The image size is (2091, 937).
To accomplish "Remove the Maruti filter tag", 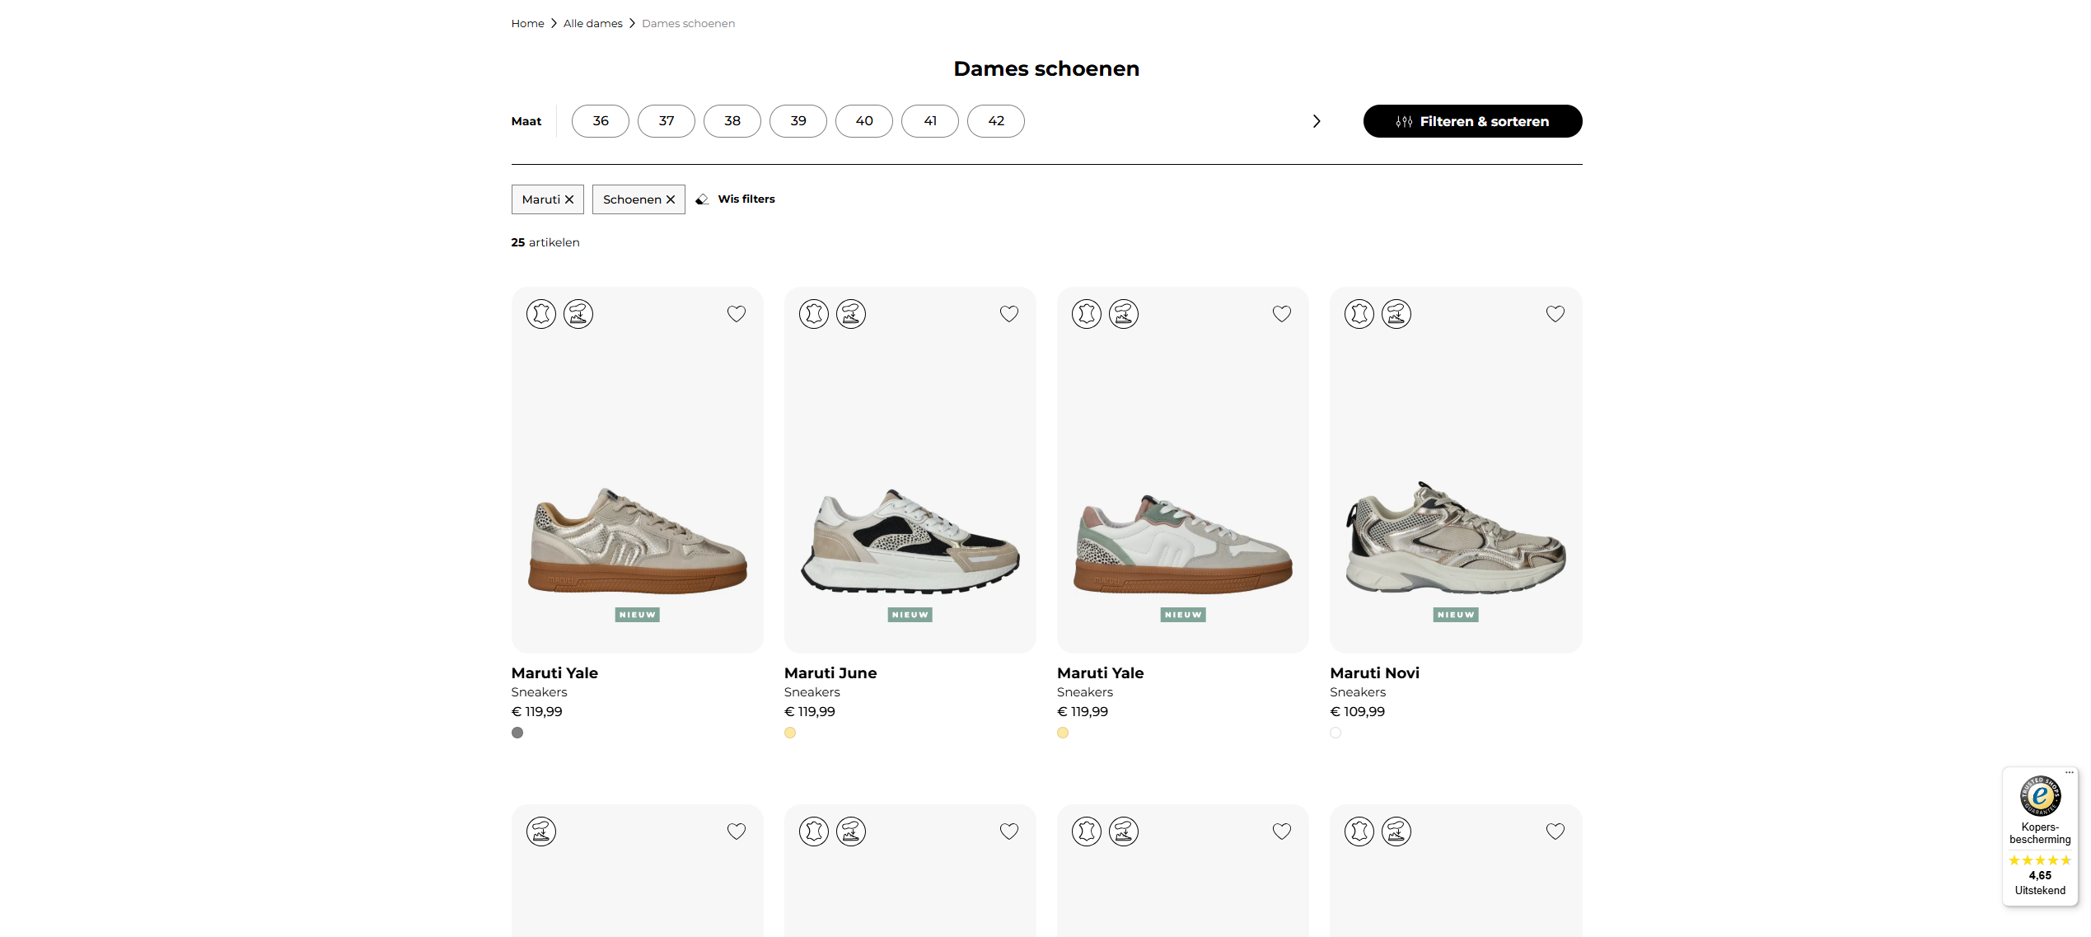I will [x=568, y=199].
